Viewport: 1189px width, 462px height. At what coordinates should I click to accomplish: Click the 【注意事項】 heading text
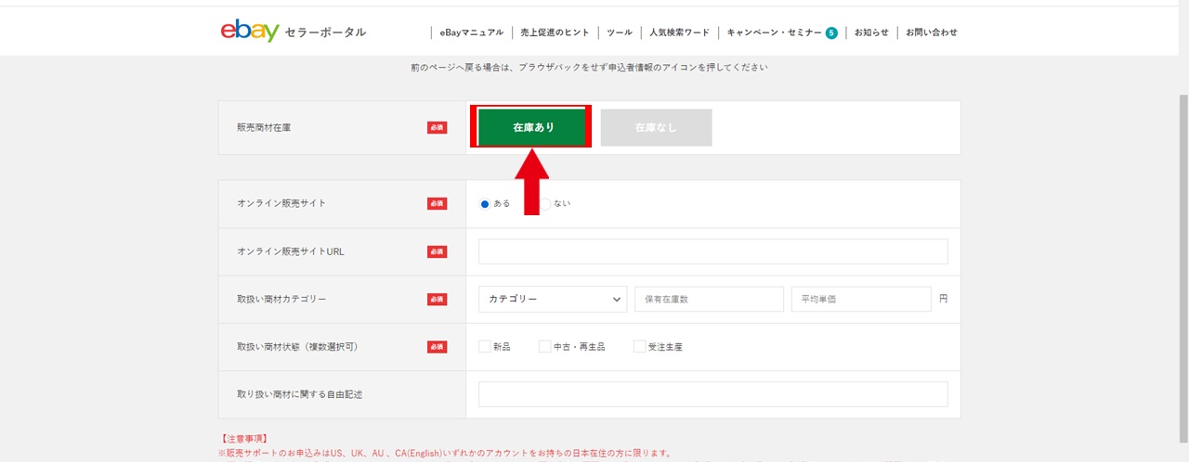243,438
